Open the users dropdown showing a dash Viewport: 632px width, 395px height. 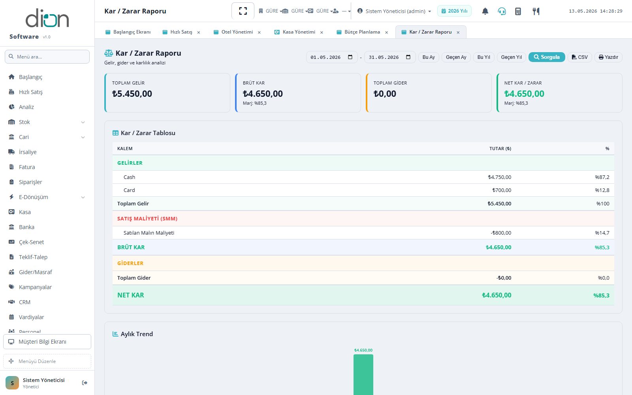pyautogui.click(x=342, y=11)
